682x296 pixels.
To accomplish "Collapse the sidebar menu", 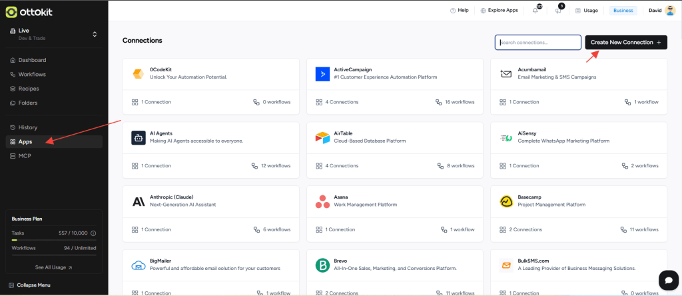I will tap(32, 285).
